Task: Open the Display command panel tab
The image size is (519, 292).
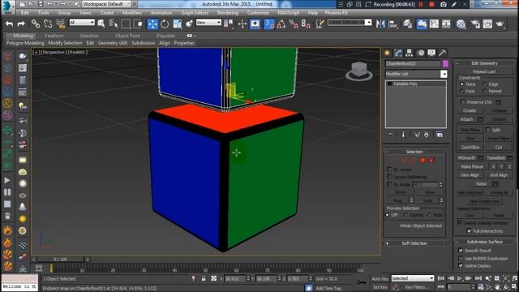Action: [431, 53]
